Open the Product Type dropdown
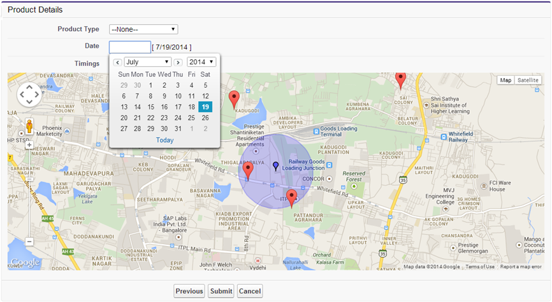The image size is (552, 302). pos(143,29)
